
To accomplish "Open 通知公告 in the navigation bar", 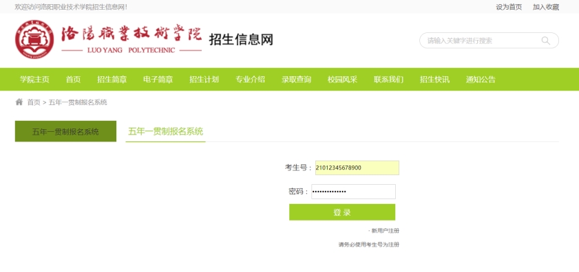I will point(481,79).
